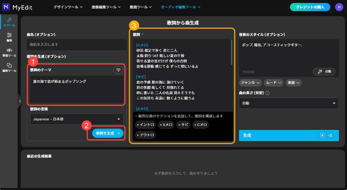Screen dimensions: 347x190
Task: Open the 歌詞の言語 Japanese dropdown
Action: [x=76, y=119]
